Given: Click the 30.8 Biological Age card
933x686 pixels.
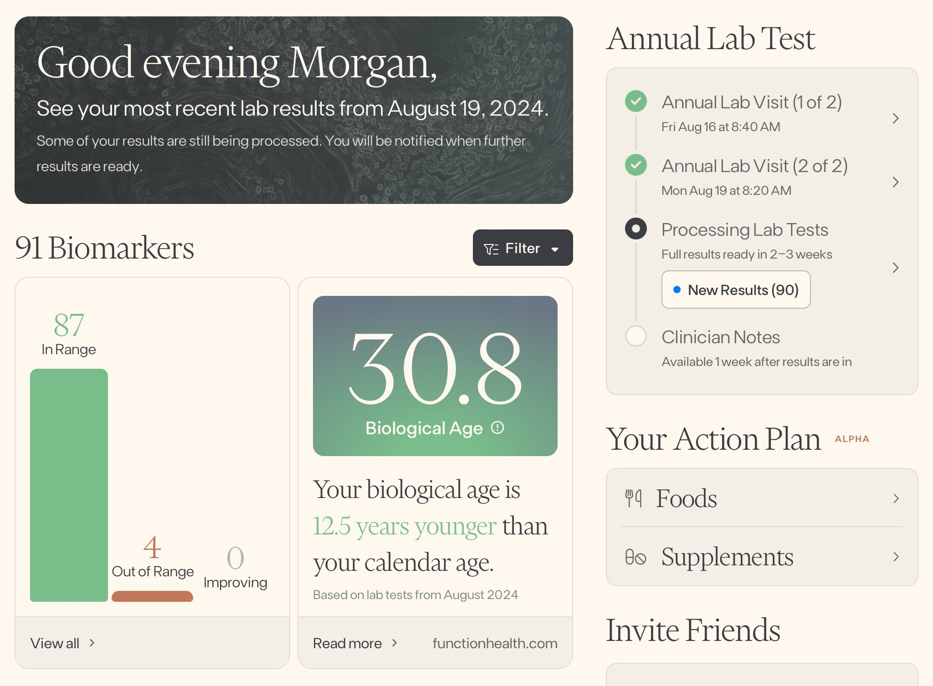Looking at the screenshot, I should point(435,376).
